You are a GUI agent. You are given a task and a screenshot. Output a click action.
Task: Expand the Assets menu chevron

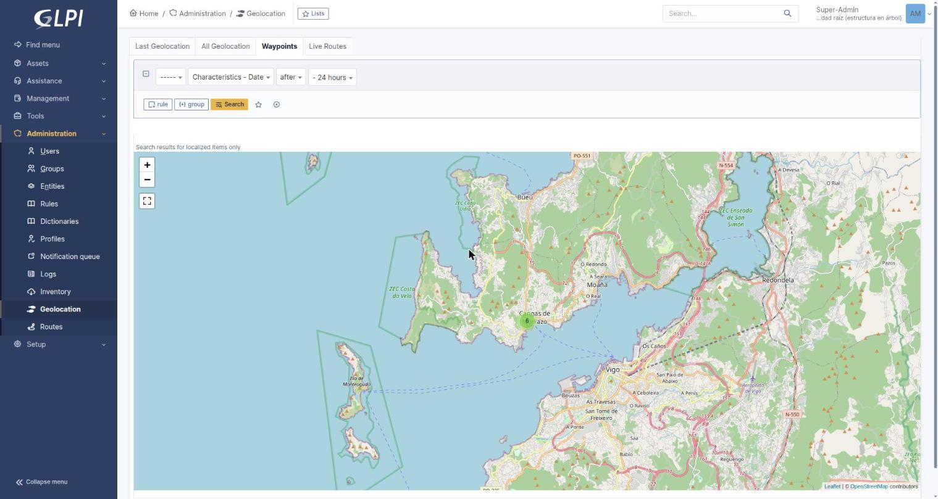pyautogui.click(x=104, y=64)
